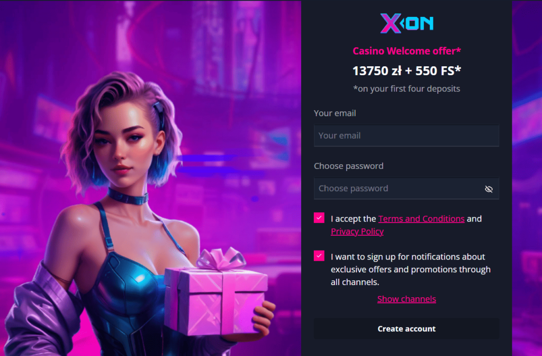Focus the Your email input field
Viewport: 542px width, 356px height.
[x=406, y=136]
